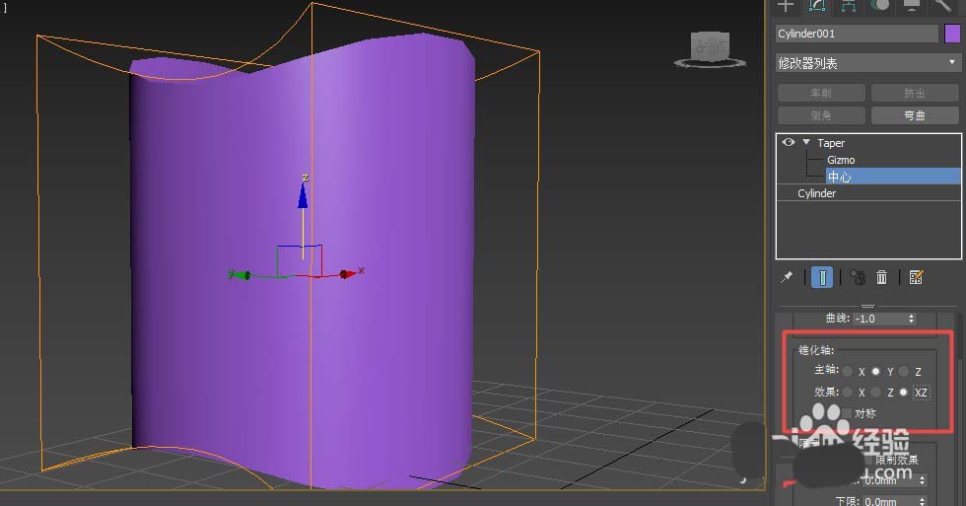Open the Display panel tab
The height and width of the screenshot is (506, 966).
[x=912, y=6]
